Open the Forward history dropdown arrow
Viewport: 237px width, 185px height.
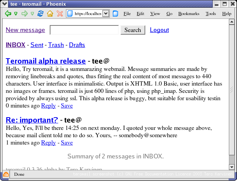pyautogui.click(x=32, y=14)
